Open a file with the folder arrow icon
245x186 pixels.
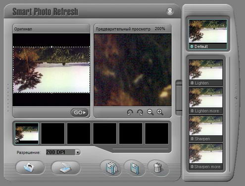click(30, 167)
